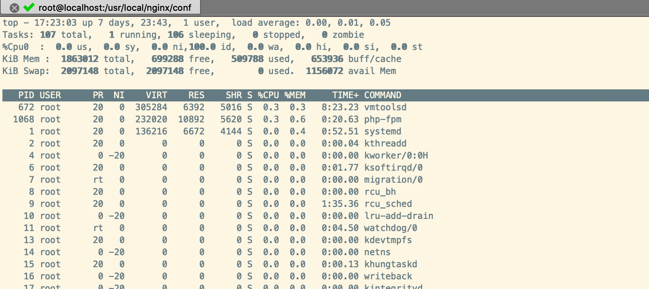This screenshot has width=649, height=289.
Task: Click the %MEM column header
Action: coord(295,95)
